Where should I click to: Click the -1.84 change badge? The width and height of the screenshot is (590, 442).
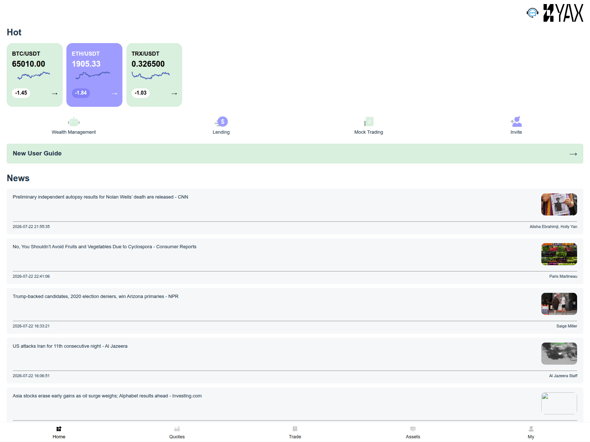[81, 93]
